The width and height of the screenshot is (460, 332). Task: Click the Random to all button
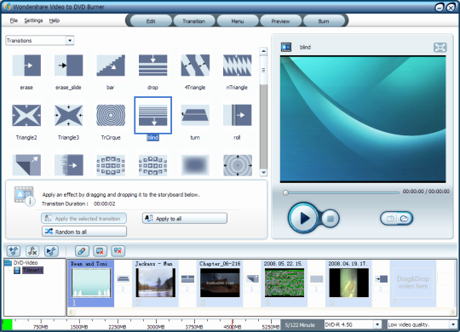(83, 232)
